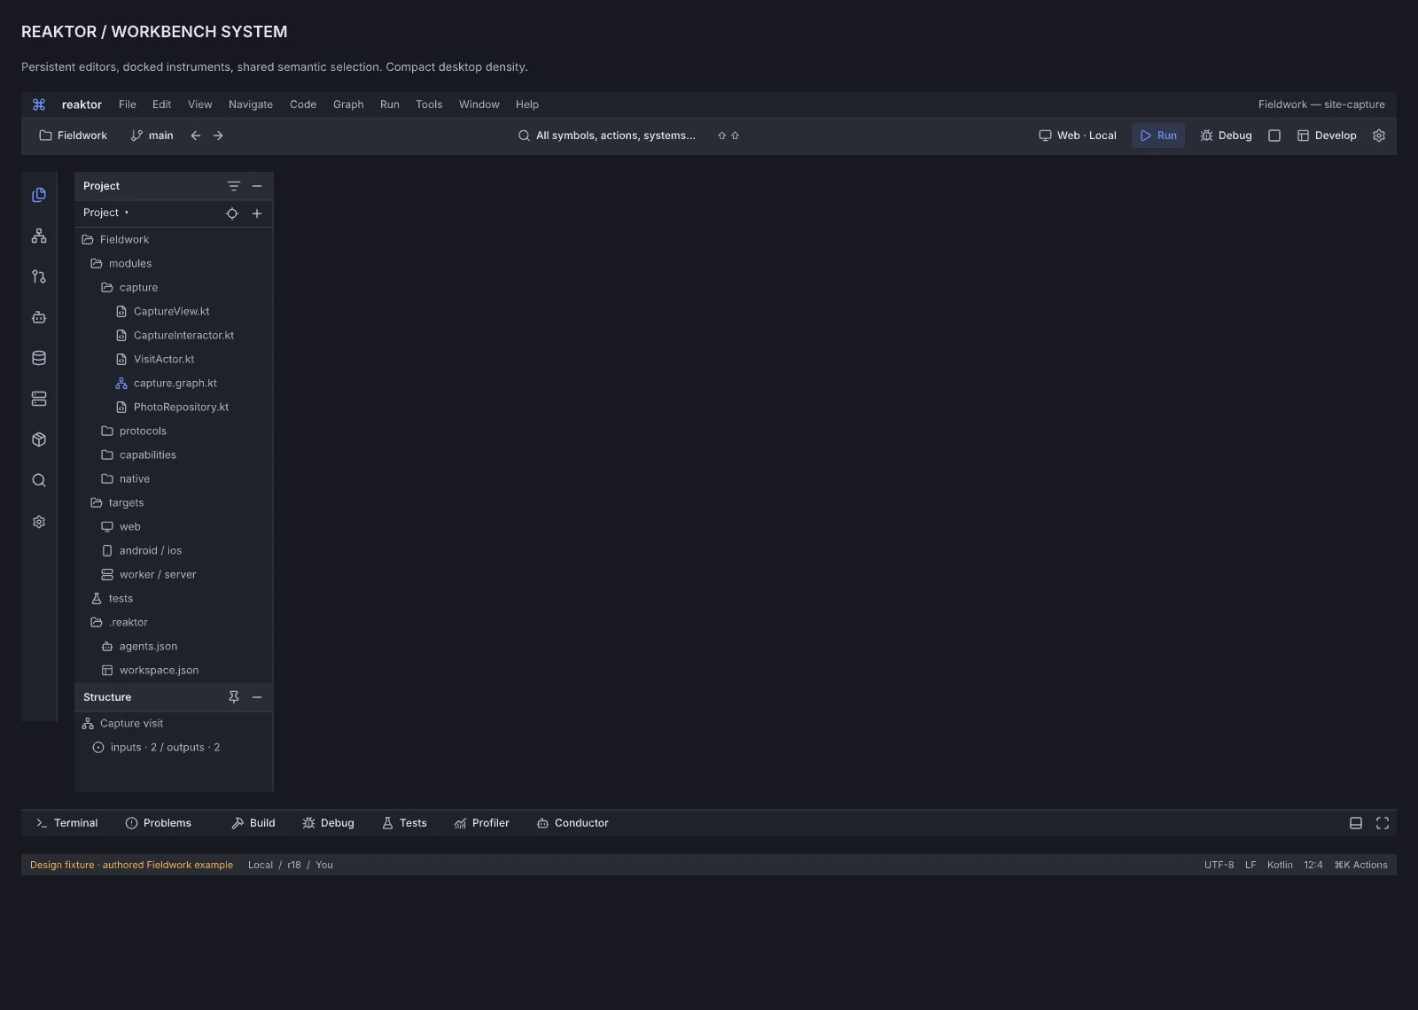Image resolution: width=1418 pixels, height=1010 pixels.
Task: Click the Run button
Action: (1158, 136)
